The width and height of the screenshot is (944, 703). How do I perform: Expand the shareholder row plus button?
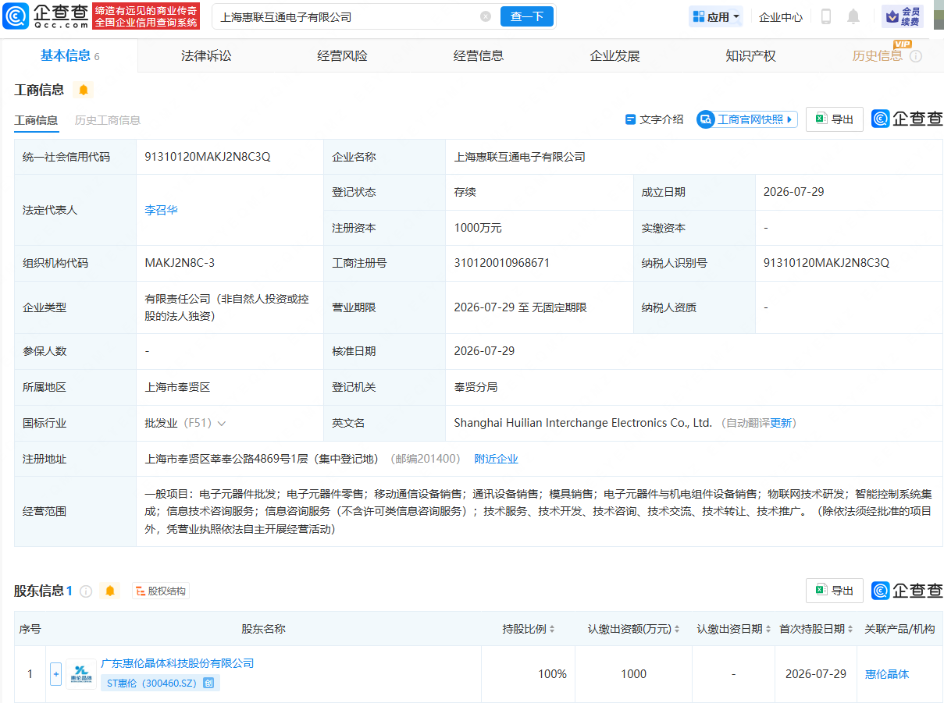click(x=55, y=674)
